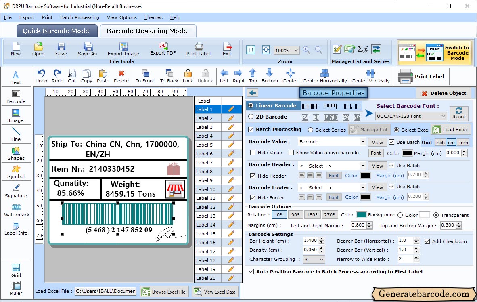Toggle Hide Footer checkbox
Image resolution: width=477 pixels, height=302 pixels.
(253, 197)
